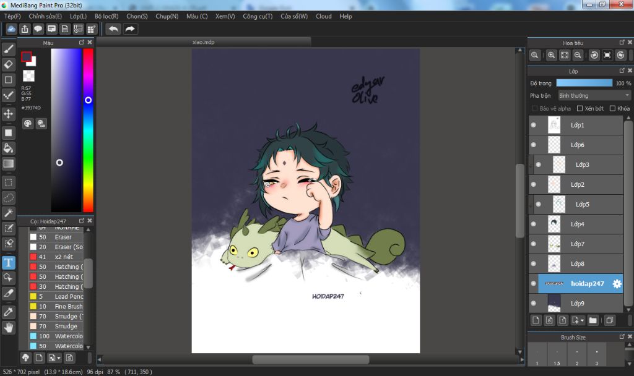This screenshot has width=634, height=376.
Task: Click the vertical rainbow hue bar
Action: point(88,130)
